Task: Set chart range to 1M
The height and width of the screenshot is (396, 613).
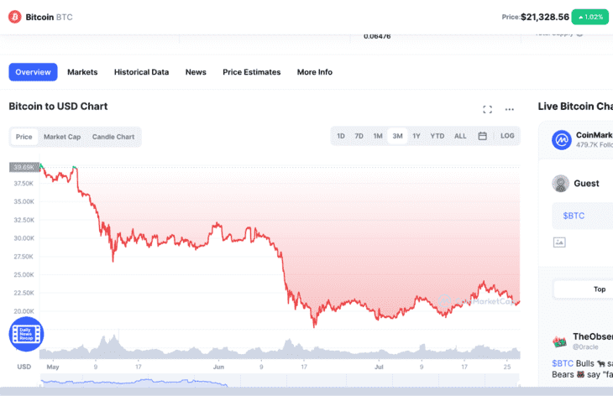Action: click(x=378, y=136)
